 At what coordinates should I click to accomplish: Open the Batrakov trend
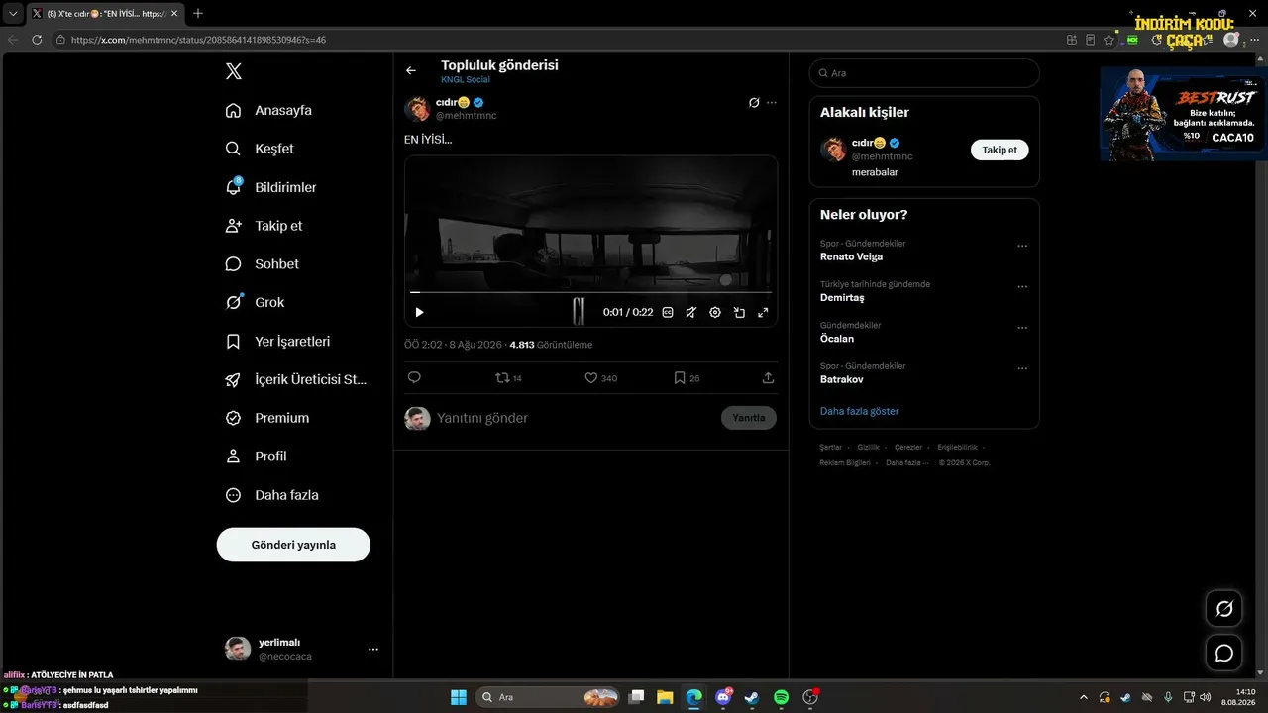click(x=843, y=379)
